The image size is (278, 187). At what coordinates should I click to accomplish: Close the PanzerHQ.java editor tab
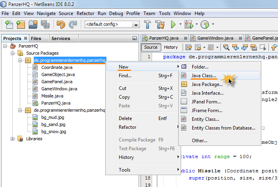[x=185, y=38]
